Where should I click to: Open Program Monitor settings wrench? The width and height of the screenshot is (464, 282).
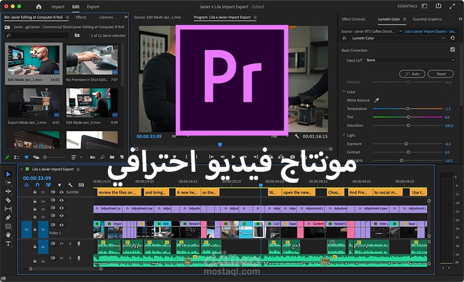[x=296, y=136]
